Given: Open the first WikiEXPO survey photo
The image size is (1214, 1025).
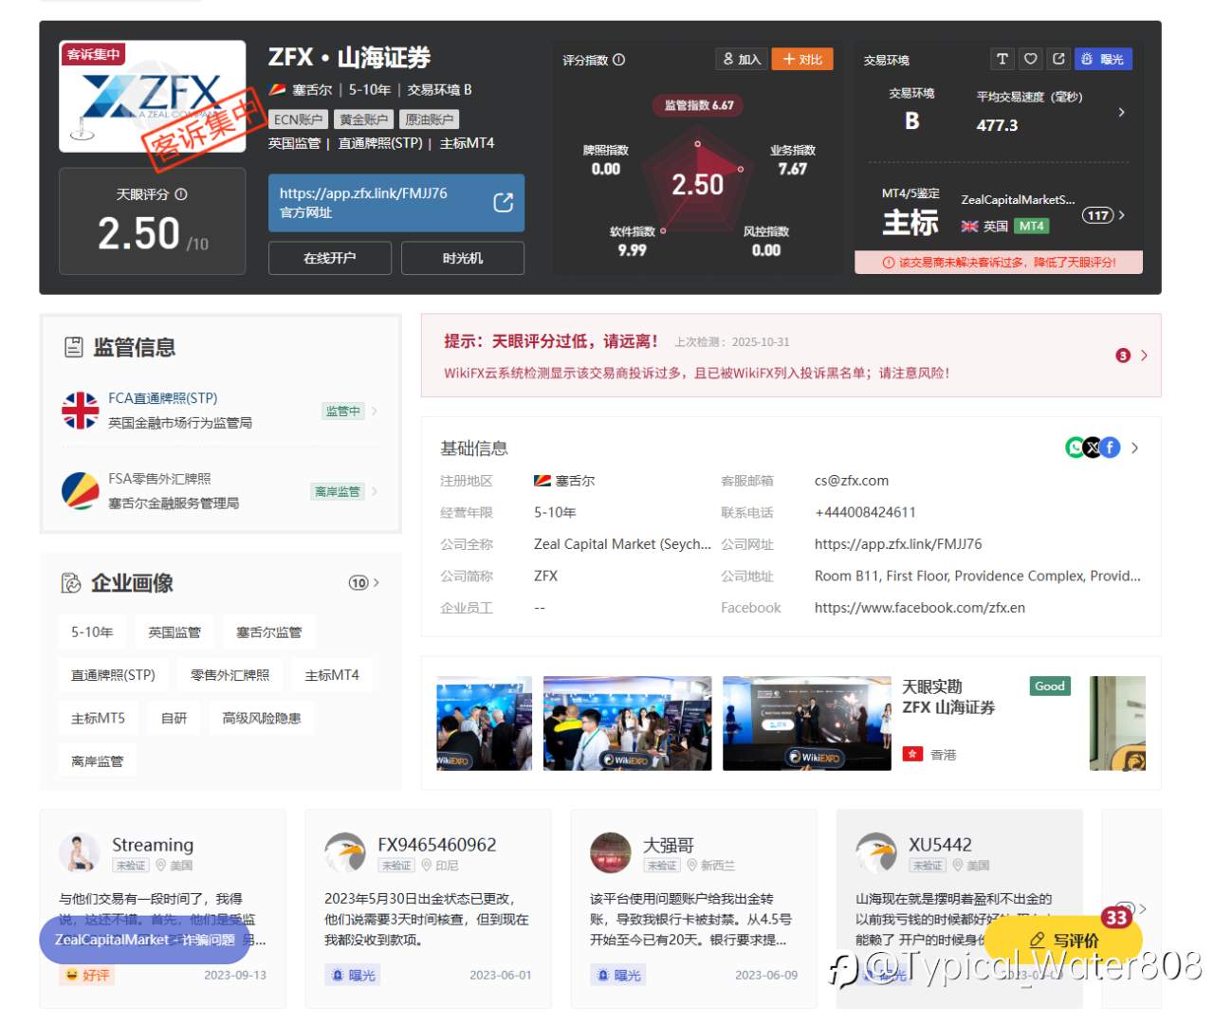Looking at the screenshot, I should pyautogui.click(x=484, y=723).
